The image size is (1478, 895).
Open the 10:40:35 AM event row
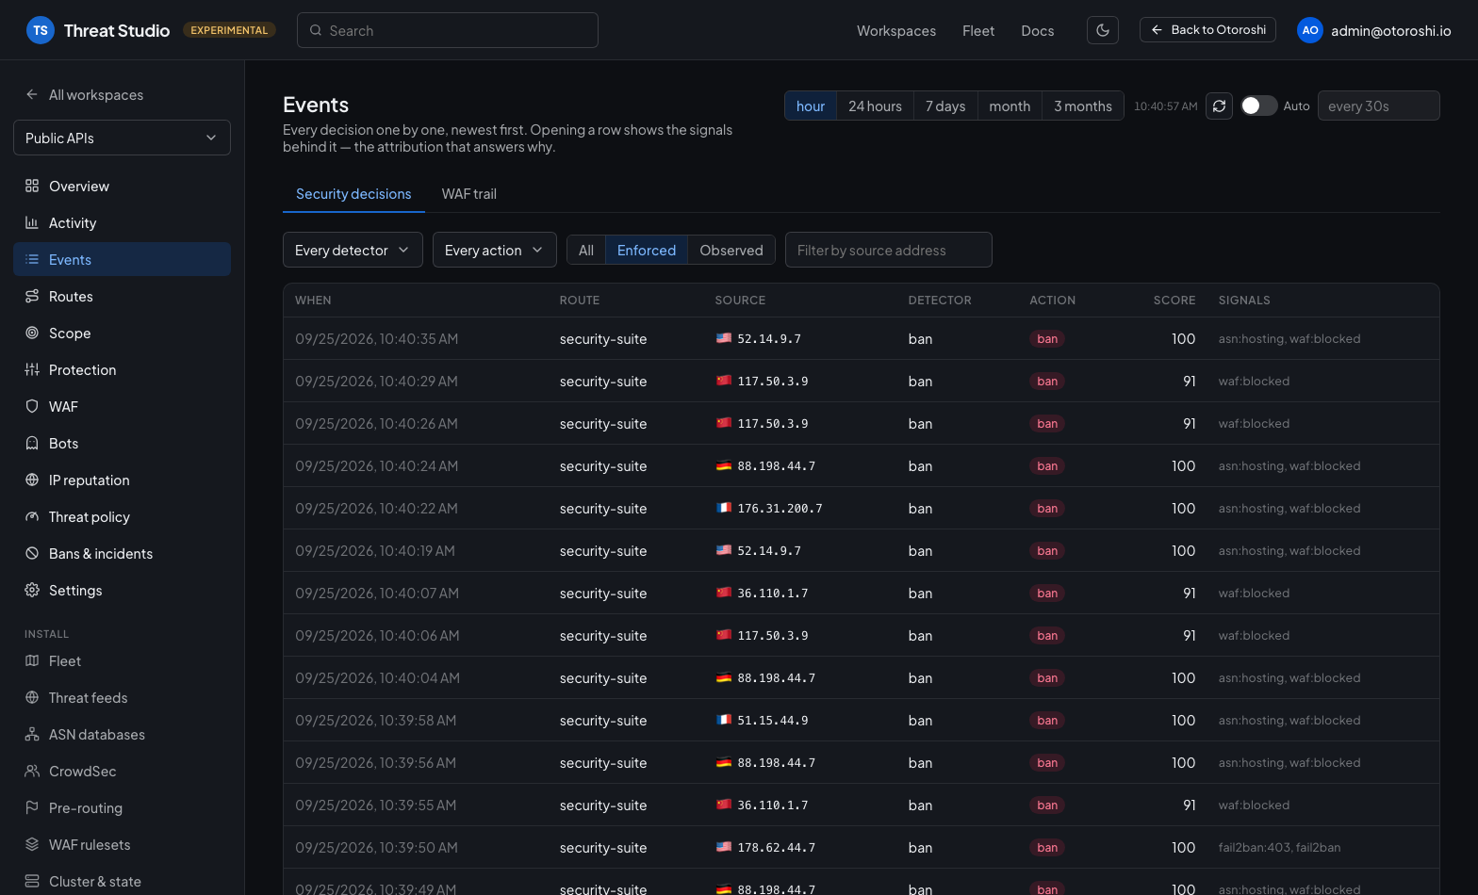click(x=861, y=338)
